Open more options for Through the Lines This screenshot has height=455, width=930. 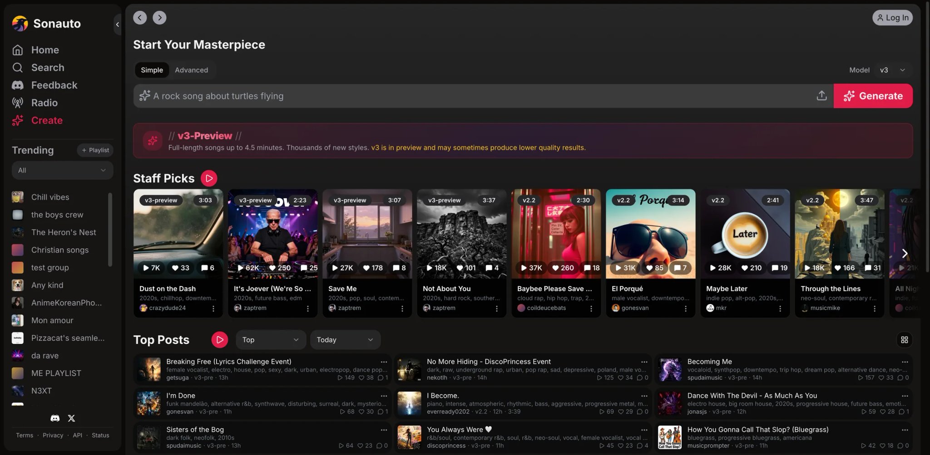pyautogui.click(x=875, y=308)
